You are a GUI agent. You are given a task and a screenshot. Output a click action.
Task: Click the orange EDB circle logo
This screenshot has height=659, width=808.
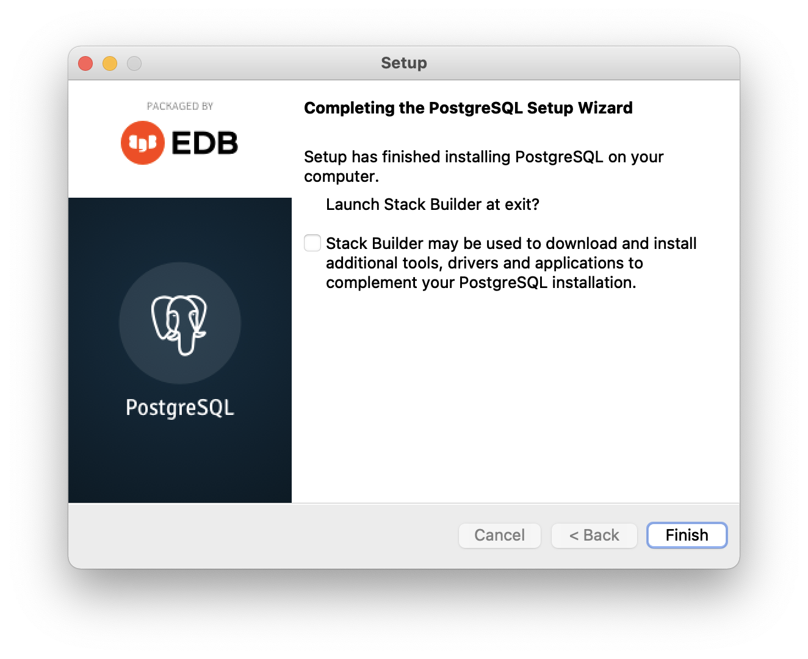click(142, 143)
